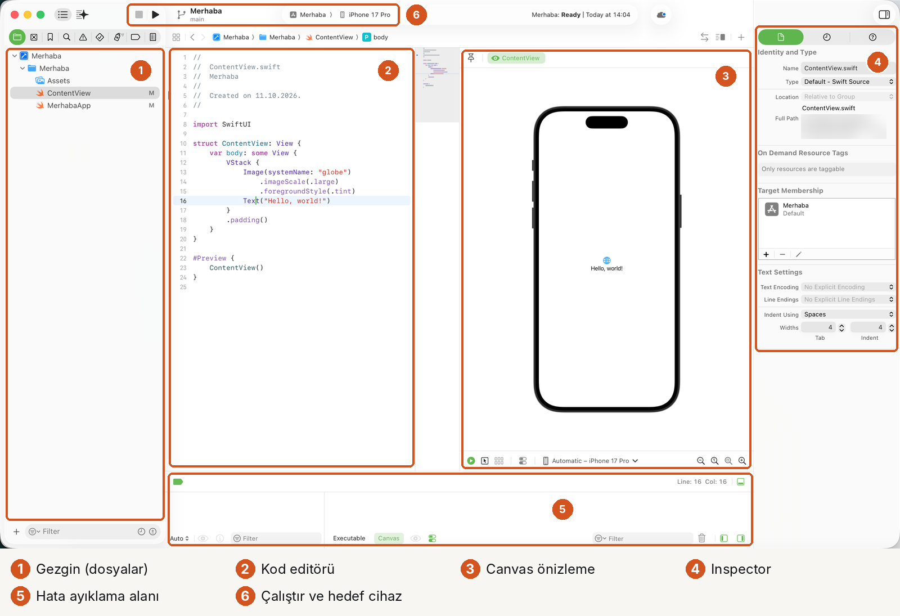Collapse the Merhaba project root

coord(15,56)
